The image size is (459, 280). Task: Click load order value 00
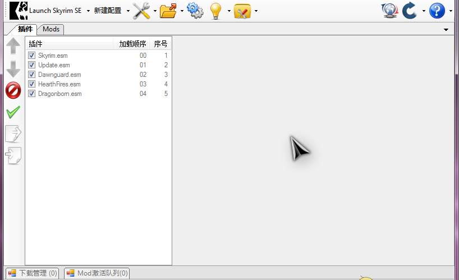(x=143, y=56)
